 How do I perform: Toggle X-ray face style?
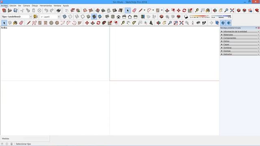(65, 17)
